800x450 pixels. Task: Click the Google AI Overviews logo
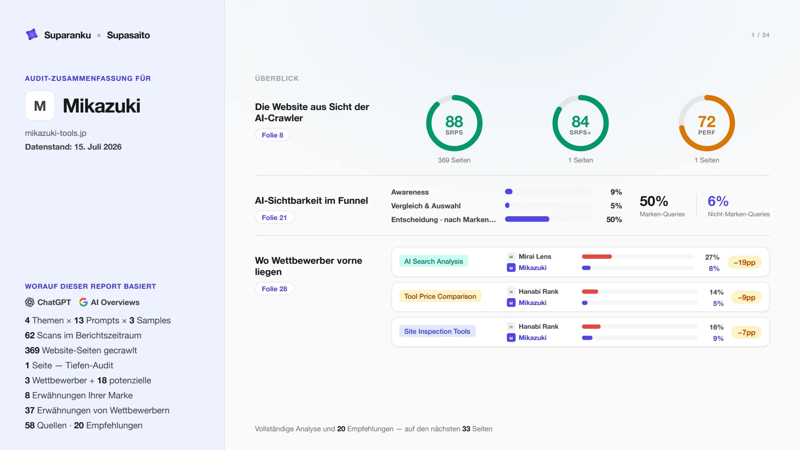click(83, 302)
